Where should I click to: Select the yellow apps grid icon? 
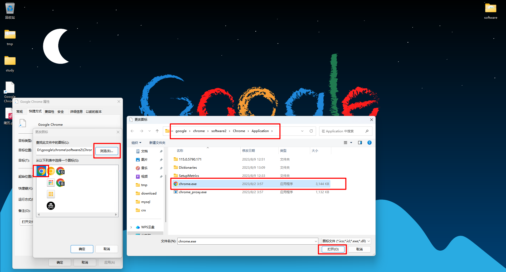pos(51,194)
